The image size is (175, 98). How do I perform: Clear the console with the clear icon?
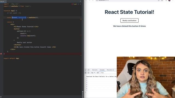point(88,73)
